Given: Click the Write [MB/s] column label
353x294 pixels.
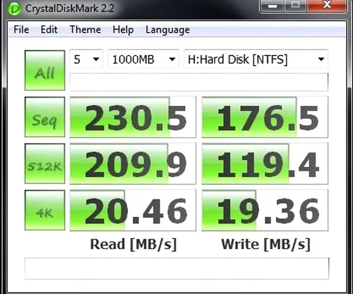Looking at the screenshot, I should pyautogui.click(x=266, y=245).
